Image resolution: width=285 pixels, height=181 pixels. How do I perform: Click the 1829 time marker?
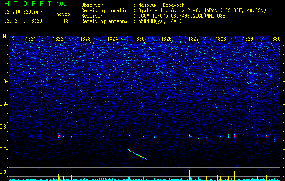tap(248, 39)
